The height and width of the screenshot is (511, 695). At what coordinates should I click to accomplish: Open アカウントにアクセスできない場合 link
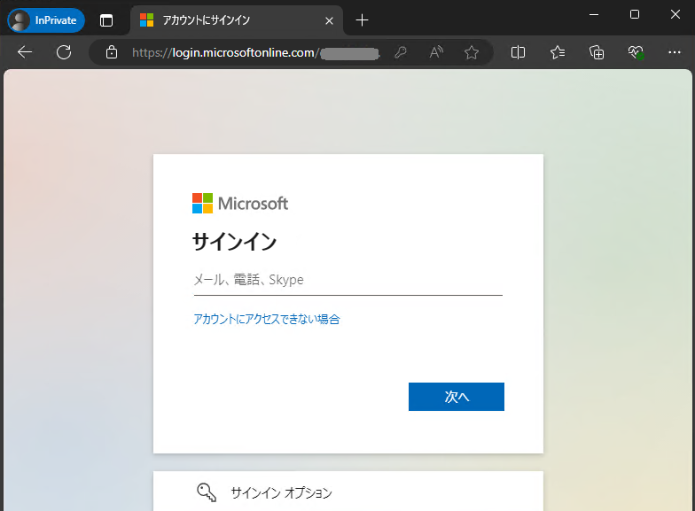266,319
